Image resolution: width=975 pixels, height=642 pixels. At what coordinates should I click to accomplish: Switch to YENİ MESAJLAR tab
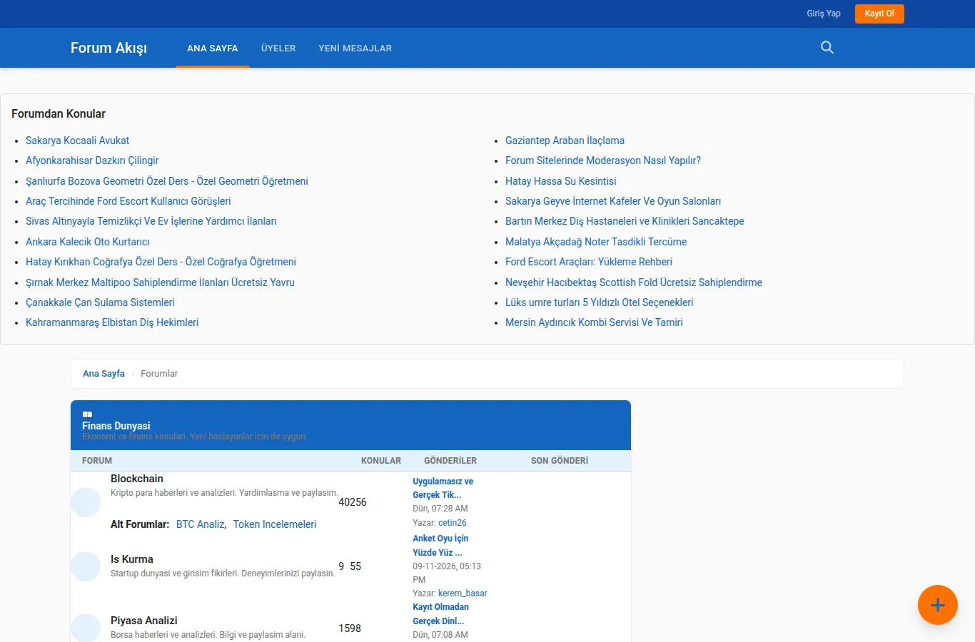click(x=355, y=49)
